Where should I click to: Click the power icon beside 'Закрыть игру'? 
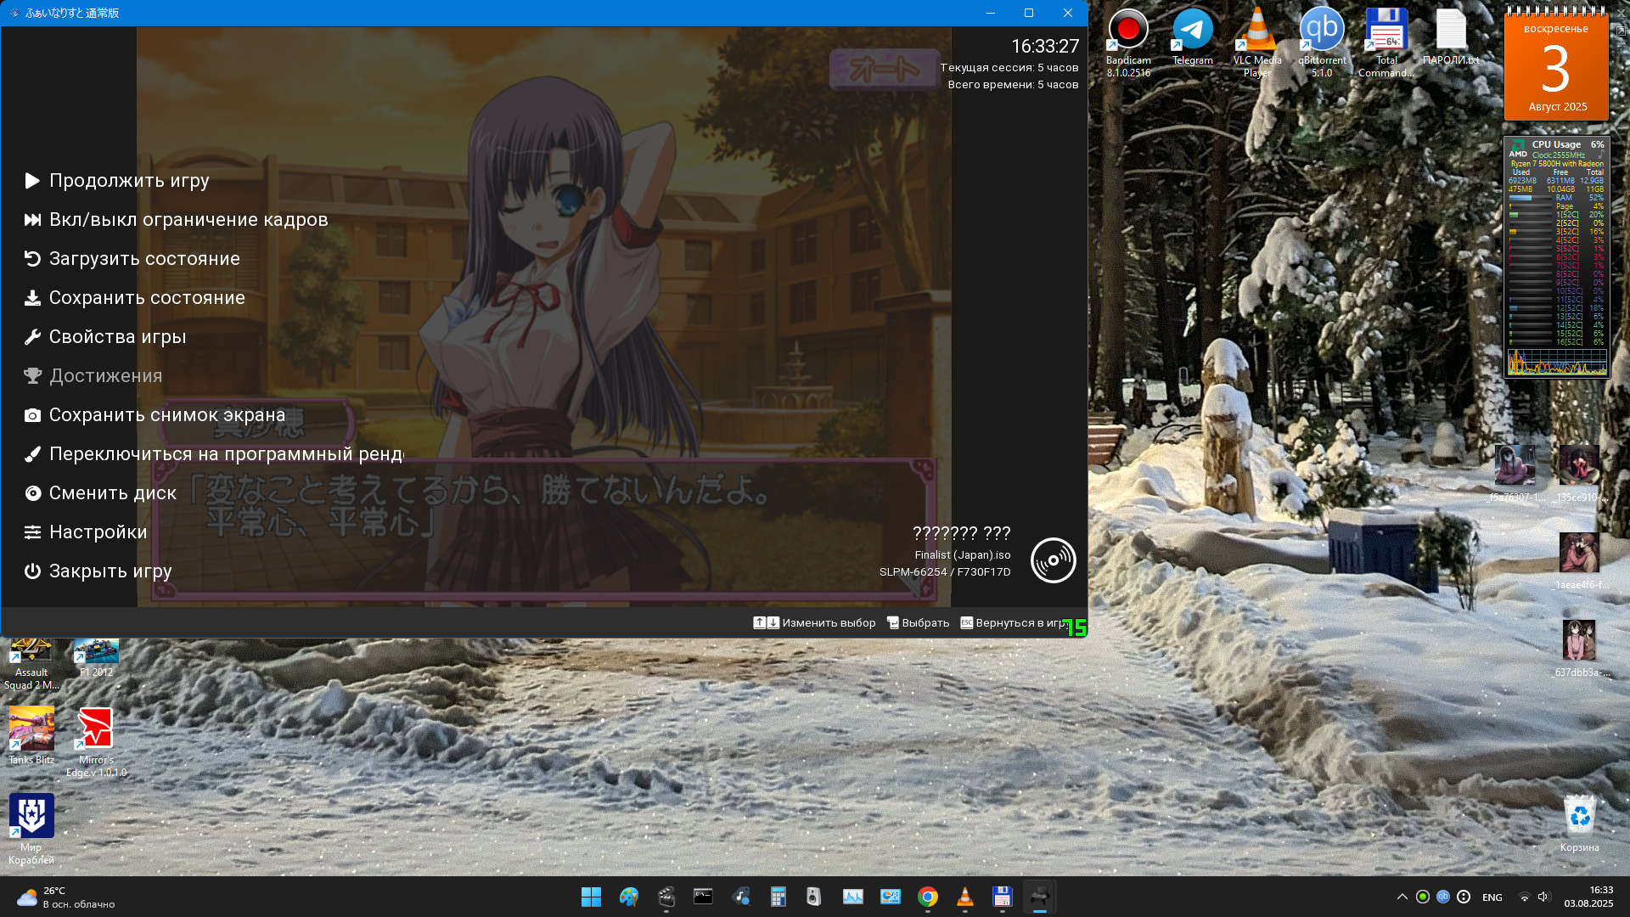pos(32,571)
